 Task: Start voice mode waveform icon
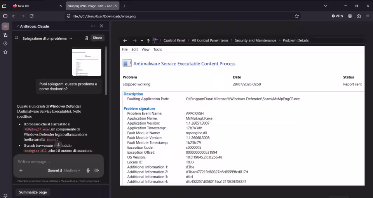click(96, 170)
